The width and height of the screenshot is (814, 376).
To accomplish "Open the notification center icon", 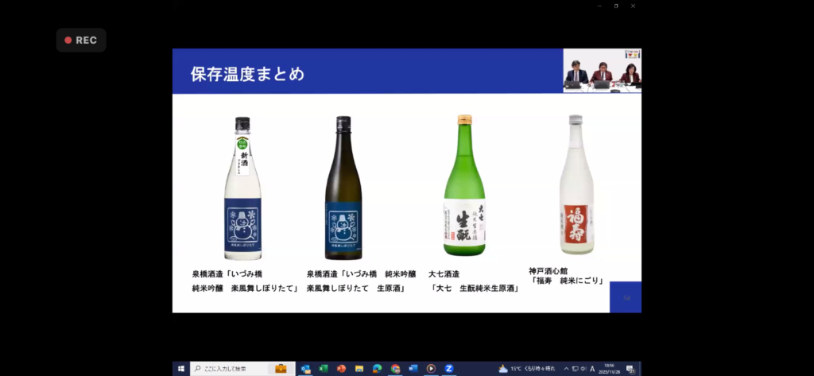I will coord(630,370).
